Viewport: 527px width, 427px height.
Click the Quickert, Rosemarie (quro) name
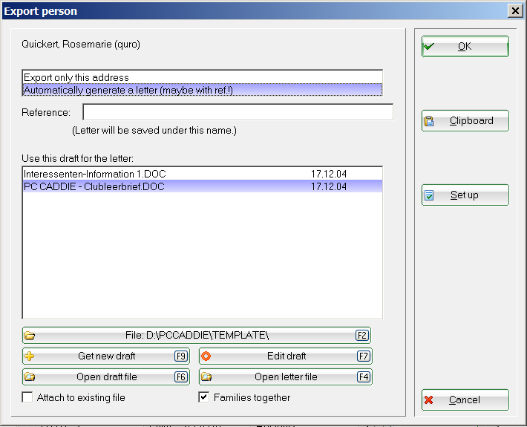pos(81,44)
